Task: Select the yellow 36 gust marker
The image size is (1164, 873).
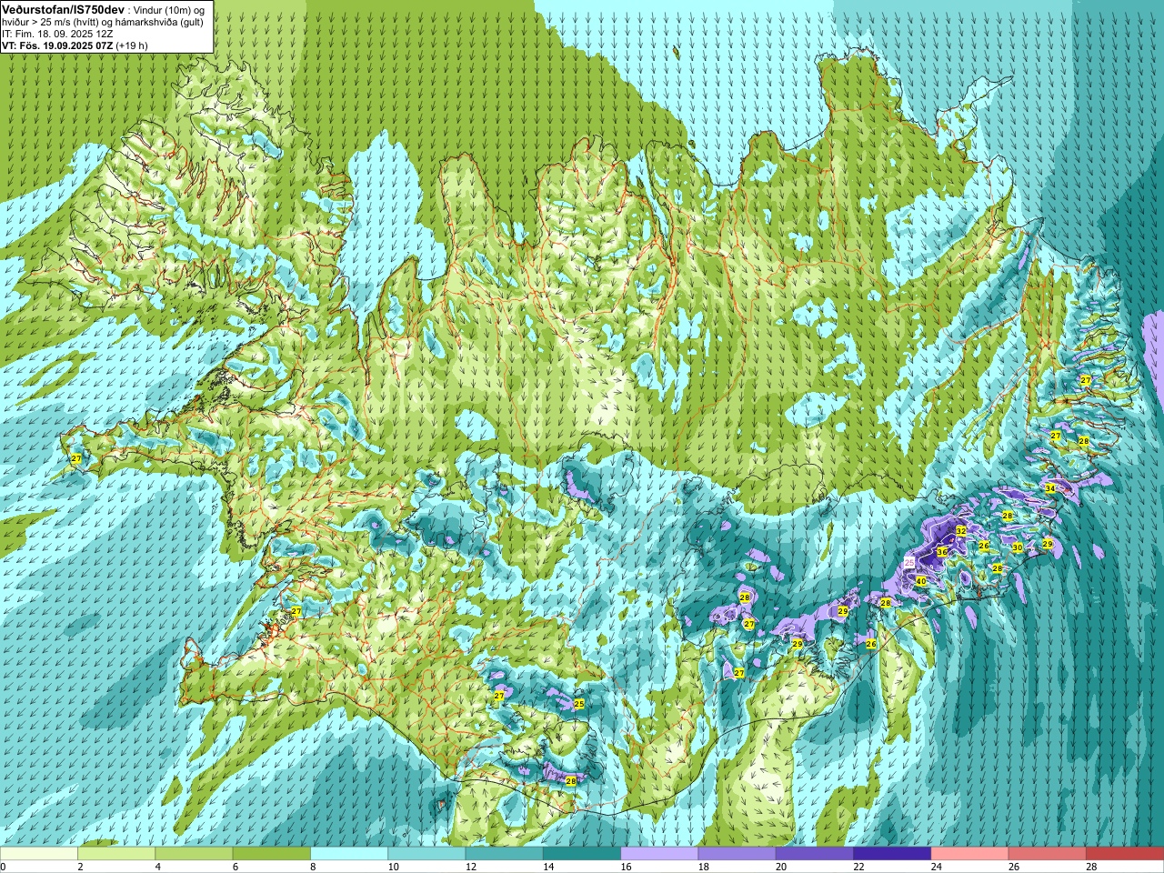Action: (942, 552)
